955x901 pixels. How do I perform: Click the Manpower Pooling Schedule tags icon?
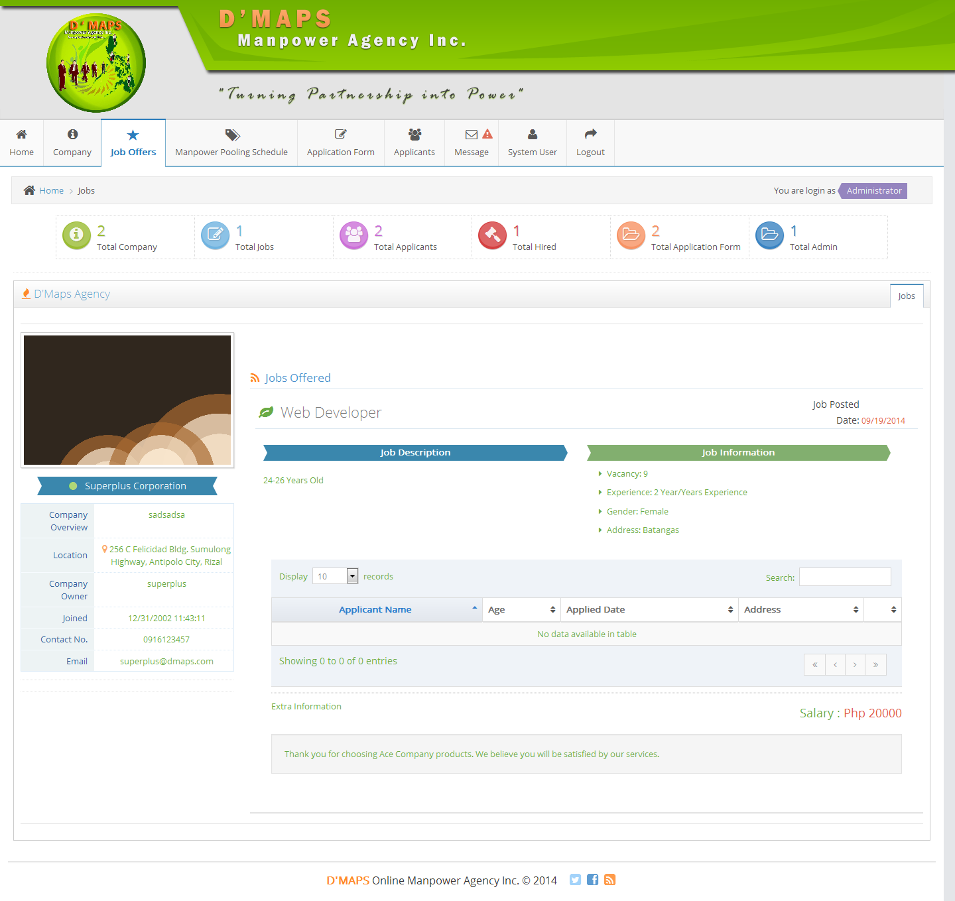231,135
